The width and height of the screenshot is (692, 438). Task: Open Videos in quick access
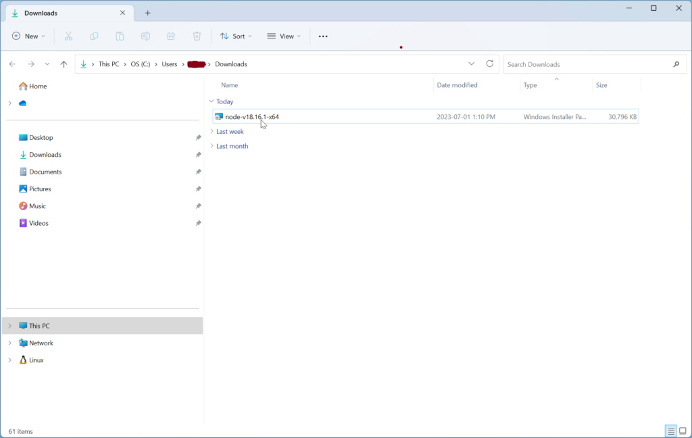tap(34, 223)
